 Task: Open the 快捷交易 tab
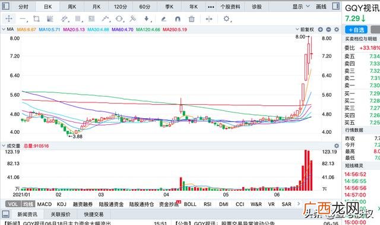(x=94, y=214)
